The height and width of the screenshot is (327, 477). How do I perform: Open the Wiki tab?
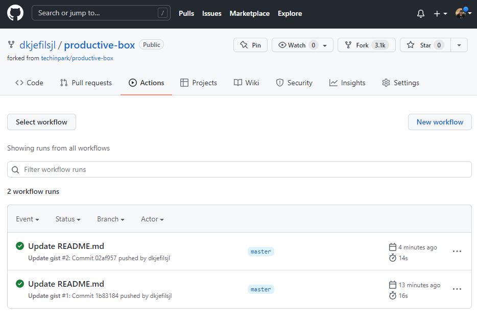point(246,83)
